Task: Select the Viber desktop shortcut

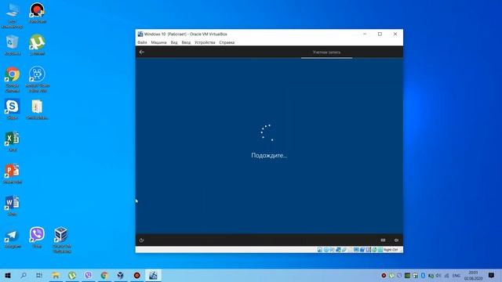Action: (37, 237)
